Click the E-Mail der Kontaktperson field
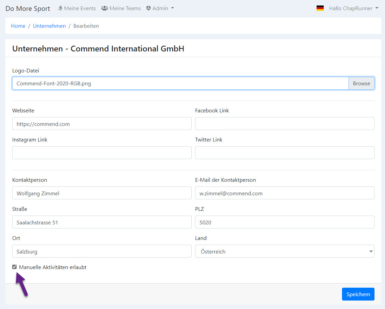This screenshot has height=309, width=385. [284, 193]
